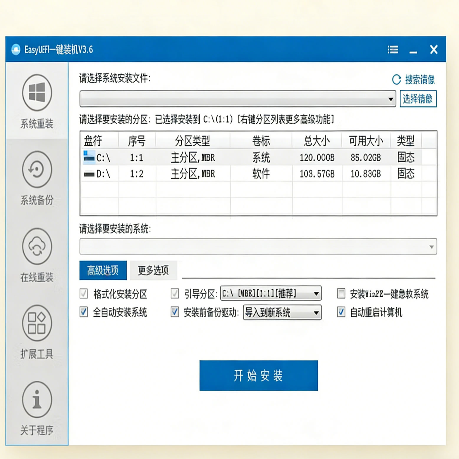459x459 pixels.
Task: Switch to the 更多选项 tab
Action: click(x=153, y=270)
